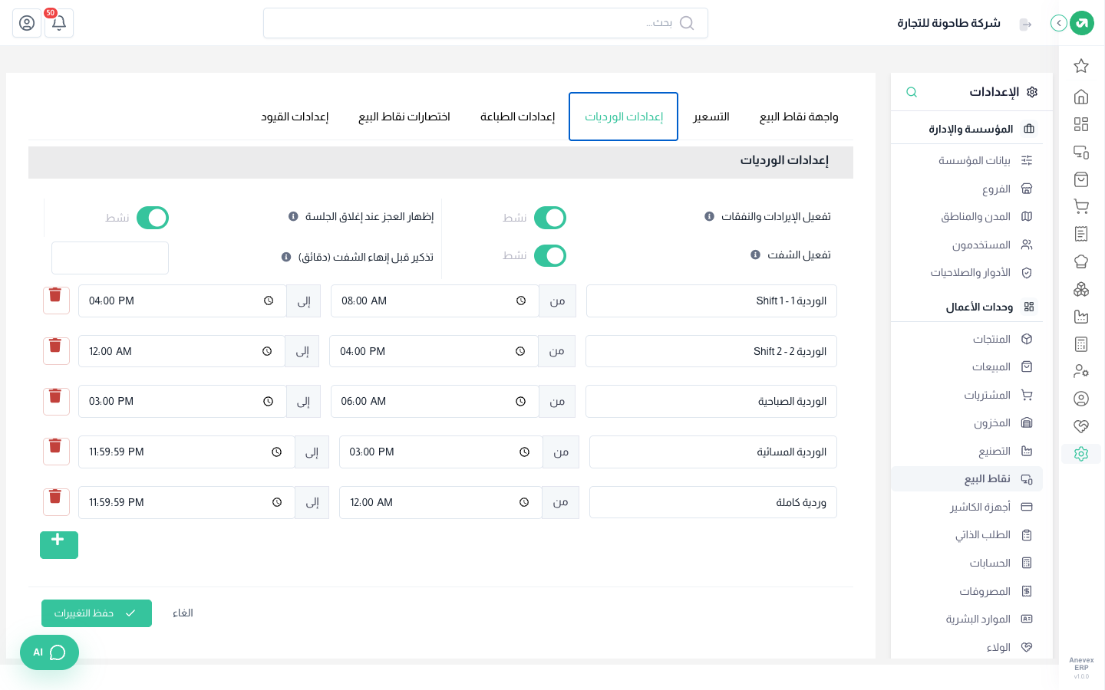Delete the Shift 1 row
The width and height of the screenshot is (1105, 690).
(56, 301)
